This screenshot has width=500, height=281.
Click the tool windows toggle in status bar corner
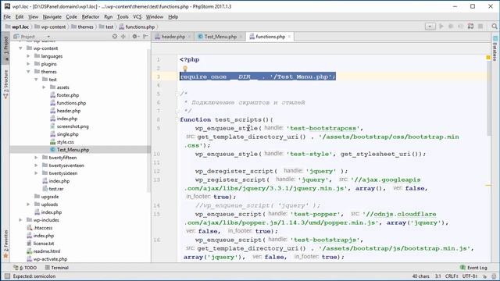7,276
